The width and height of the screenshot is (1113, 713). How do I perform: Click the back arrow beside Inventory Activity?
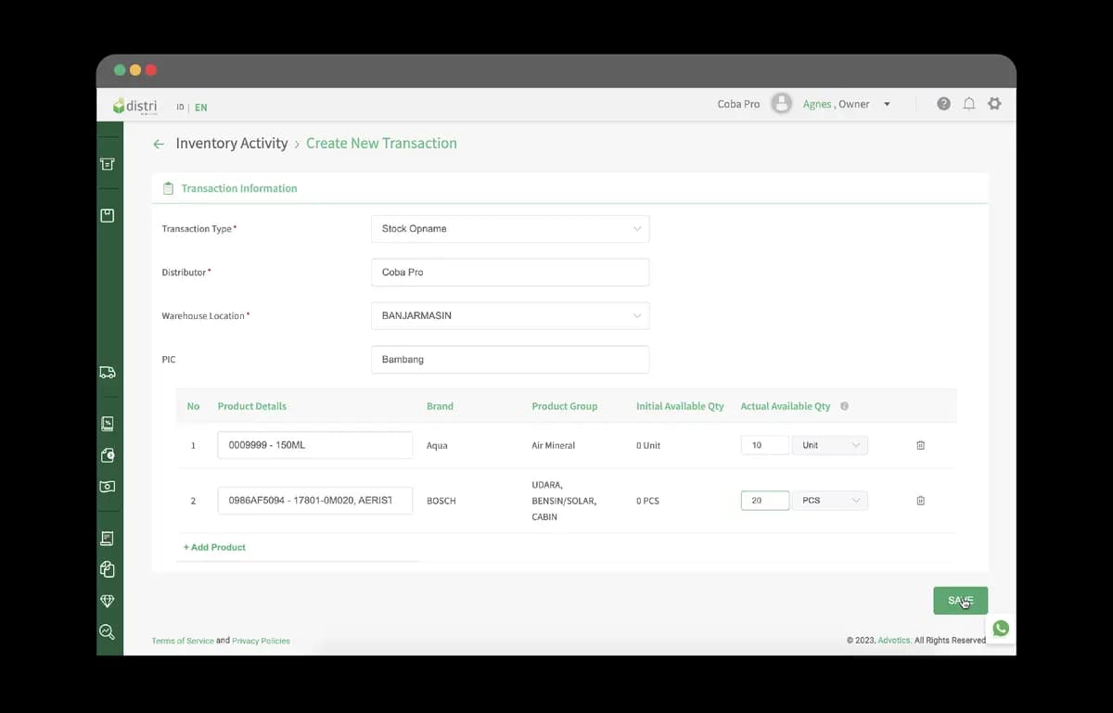coord(159,144)
